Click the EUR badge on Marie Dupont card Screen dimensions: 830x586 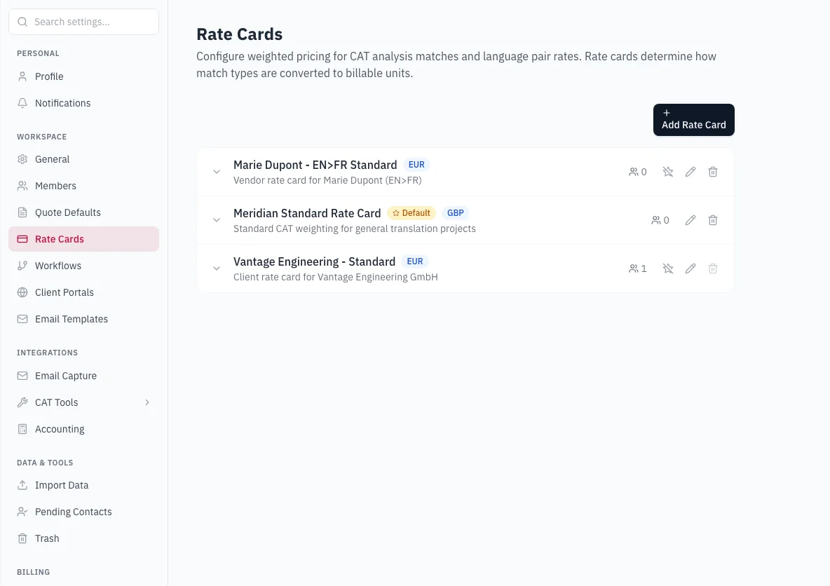tap(416, 165)
